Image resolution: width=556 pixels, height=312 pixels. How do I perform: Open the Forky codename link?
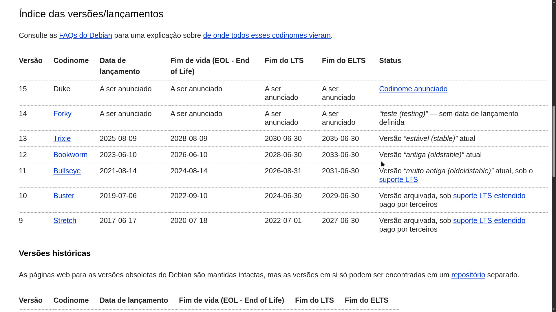[62, 114]
